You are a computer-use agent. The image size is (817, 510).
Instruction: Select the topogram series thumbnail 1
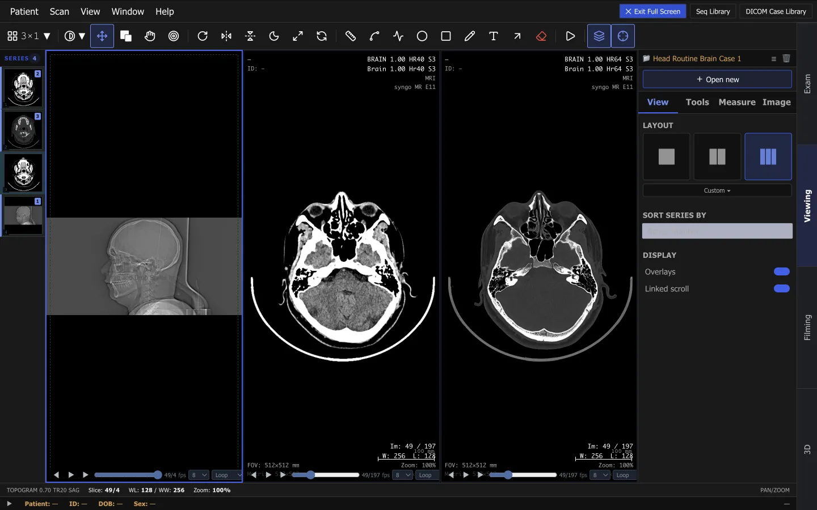click(x=23, y=215)
